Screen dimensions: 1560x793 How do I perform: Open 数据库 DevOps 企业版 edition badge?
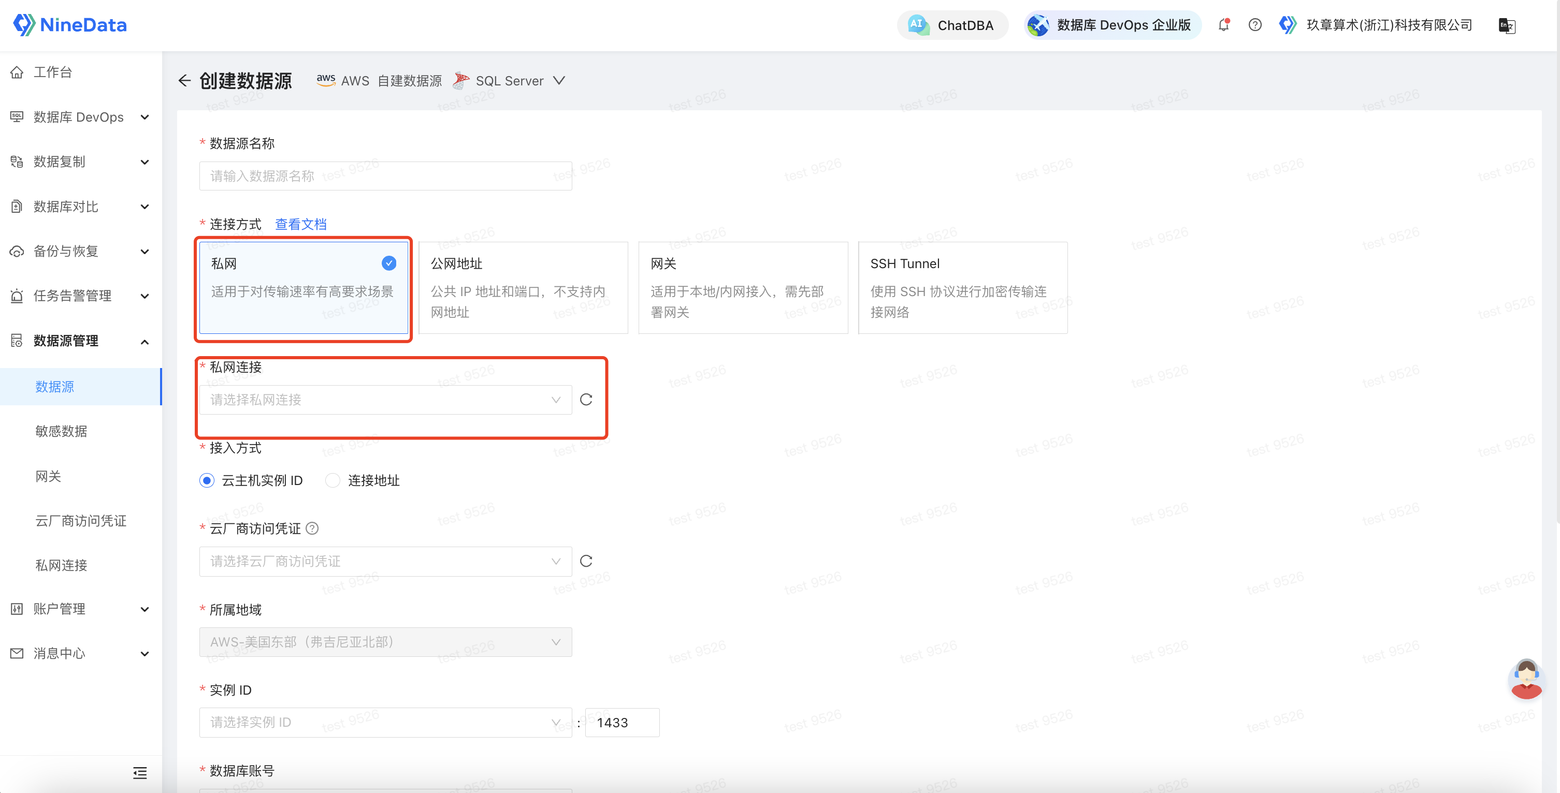[1113, 25]
